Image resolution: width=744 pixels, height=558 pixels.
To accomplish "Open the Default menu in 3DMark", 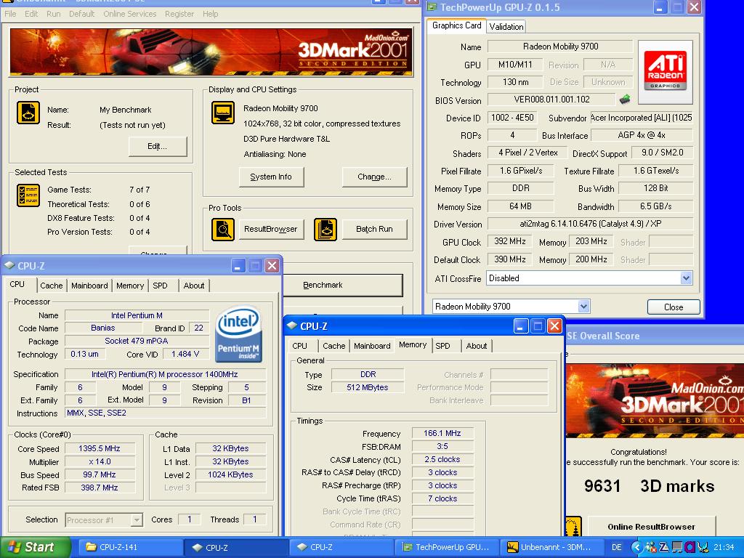I will coord(82,14).
